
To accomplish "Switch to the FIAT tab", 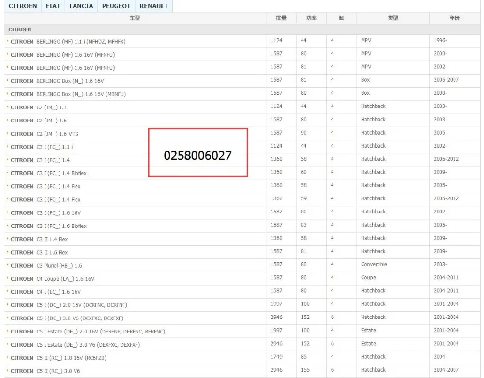I will tap(53, 6).
